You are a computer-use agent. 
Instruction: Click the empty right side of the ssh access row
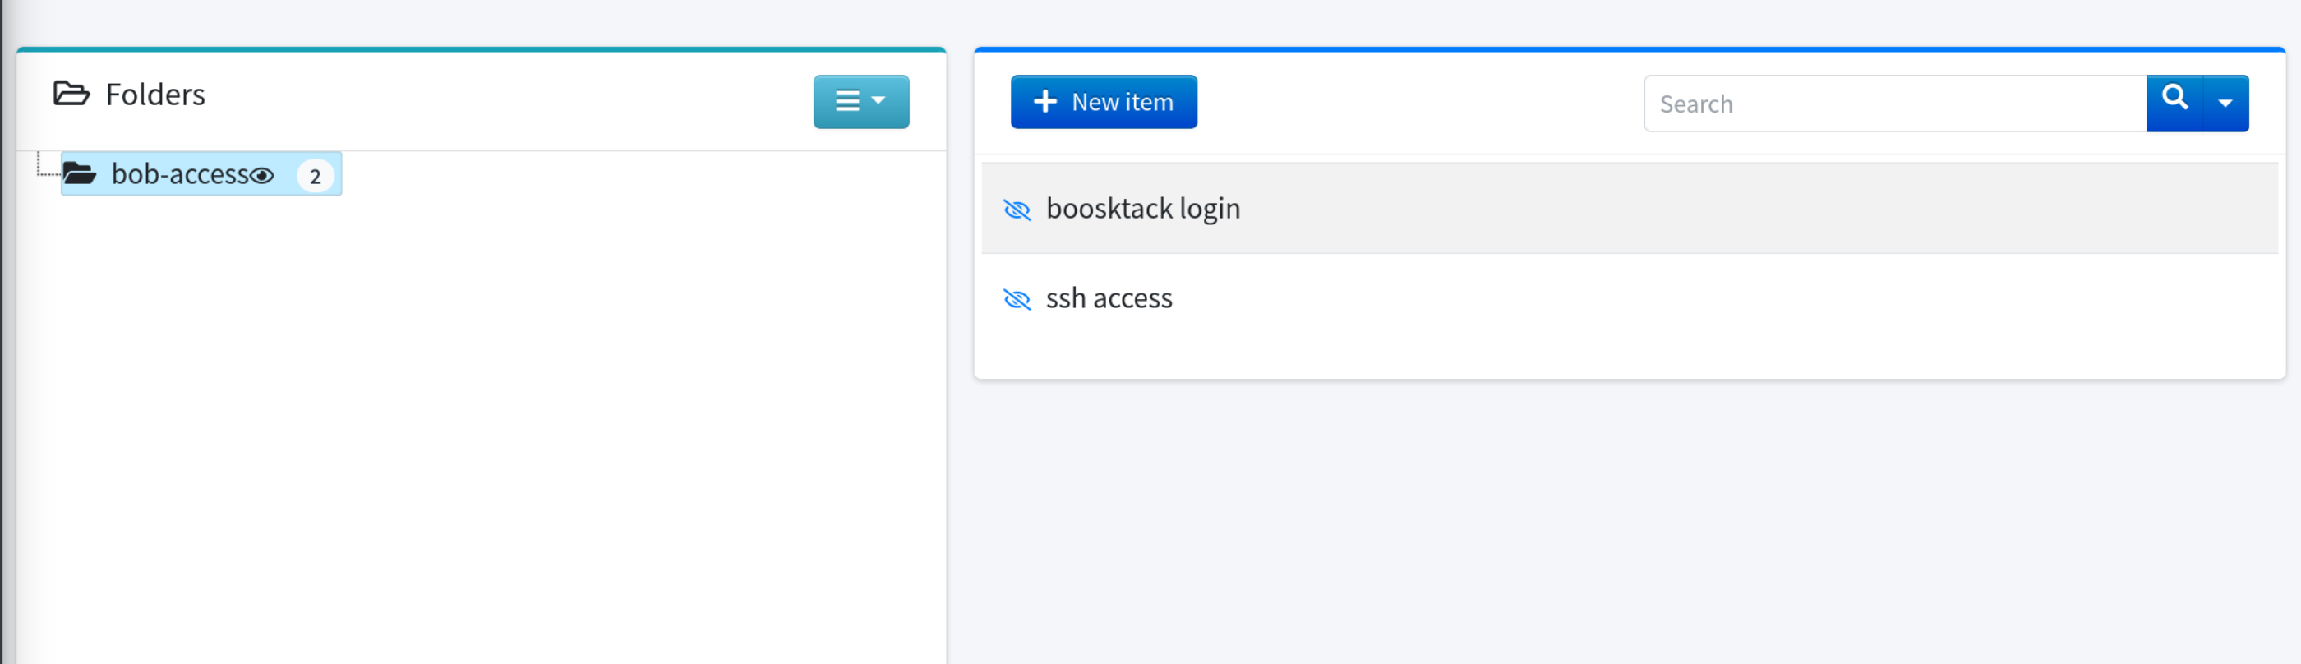tap(1787, 298)
